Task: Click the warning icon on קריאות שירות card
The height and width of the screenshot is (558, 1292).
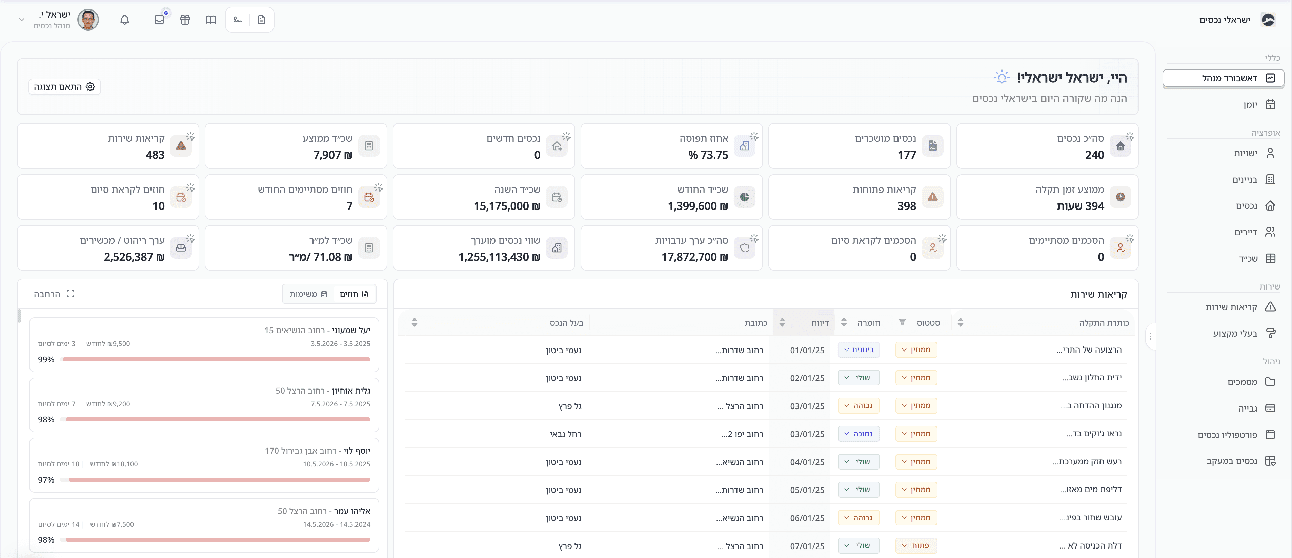Action: pos(181,146)
